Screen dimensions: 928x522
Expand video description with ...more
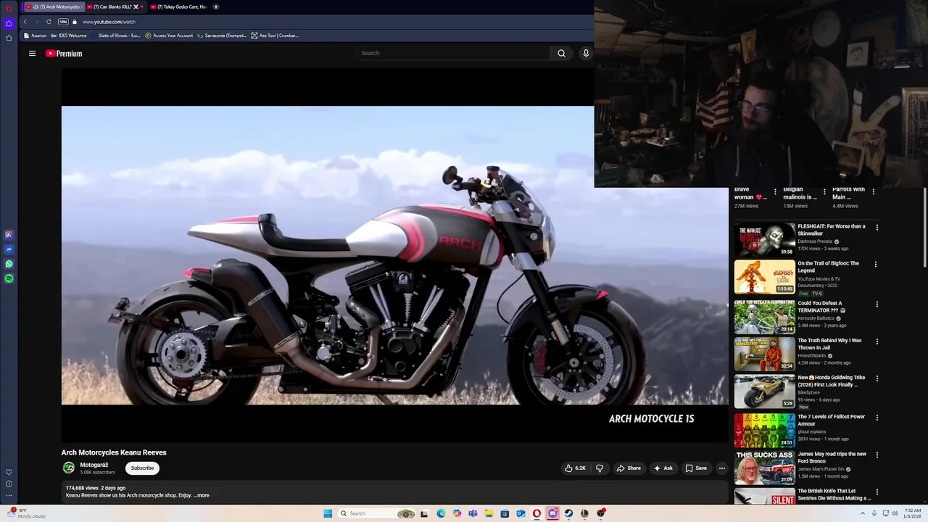click(x=202, y=495)
